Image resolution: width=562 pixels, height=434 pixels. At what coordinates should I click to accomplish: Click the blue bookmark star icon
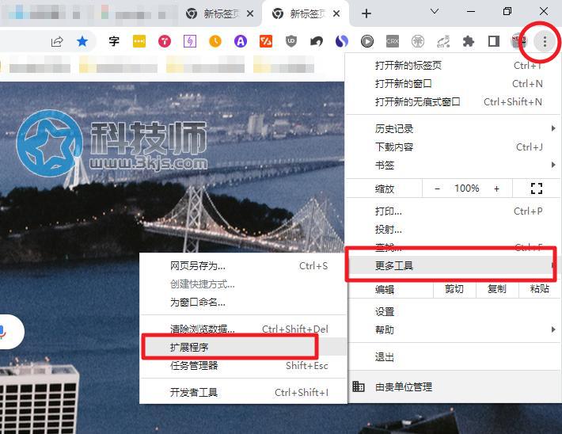pos(82,42)
